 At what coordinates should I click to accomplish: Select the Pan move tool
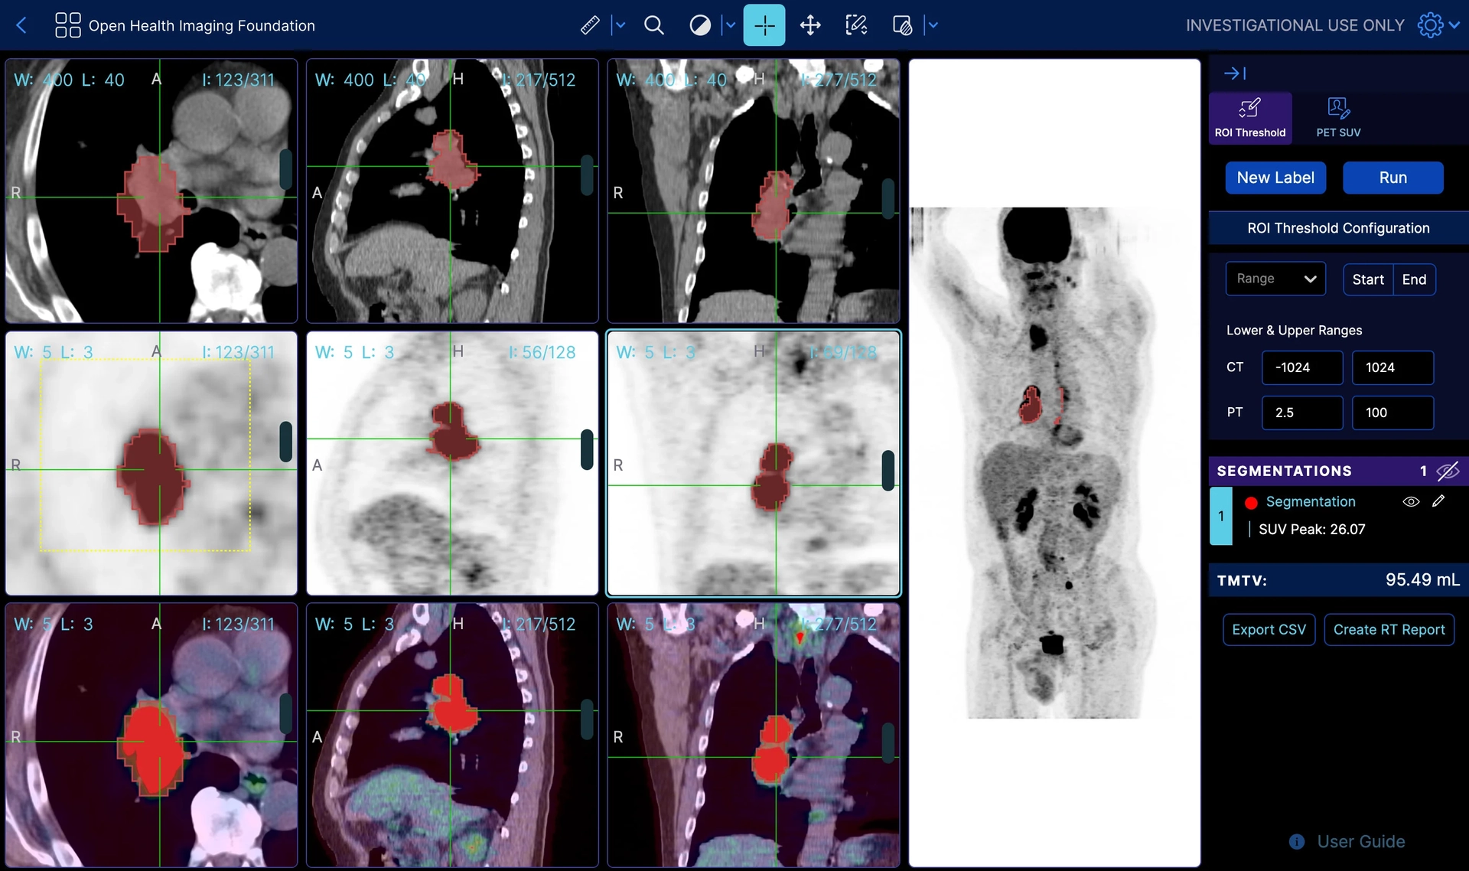810,25
